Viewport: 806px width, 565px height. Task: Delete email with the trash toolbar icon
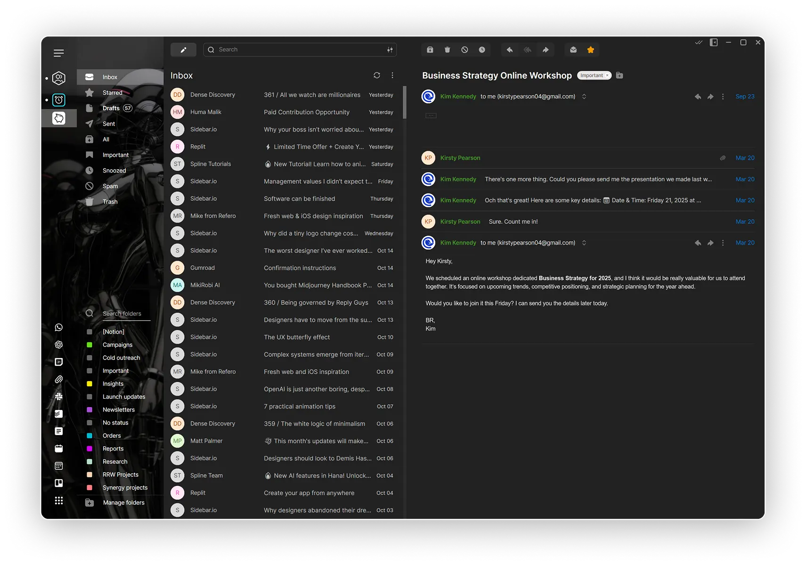tap(447, 49)
